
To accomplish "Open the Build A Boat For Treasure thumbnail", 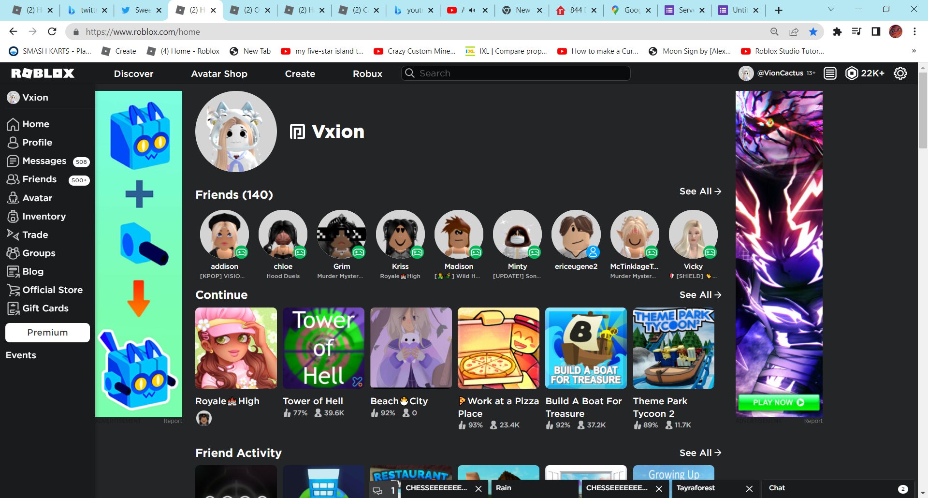I will click(586, 348).
